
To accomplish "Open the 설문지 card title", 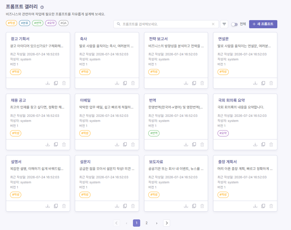I will click(85, 162).
